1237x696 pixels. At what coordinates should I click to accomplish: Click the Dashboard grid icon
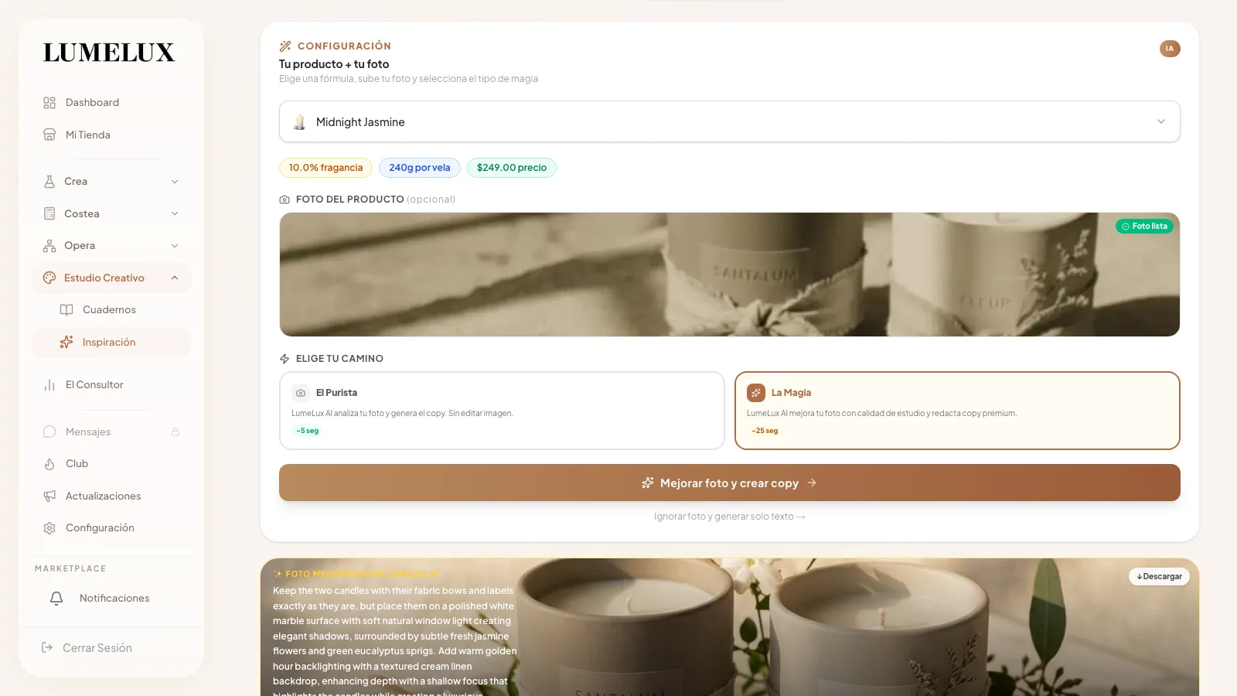(49, 103)
